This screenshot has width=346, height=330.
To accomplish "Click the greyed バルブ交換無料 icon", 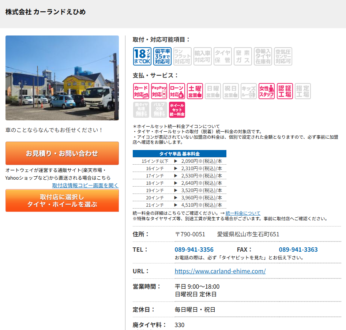I will 159,110.
